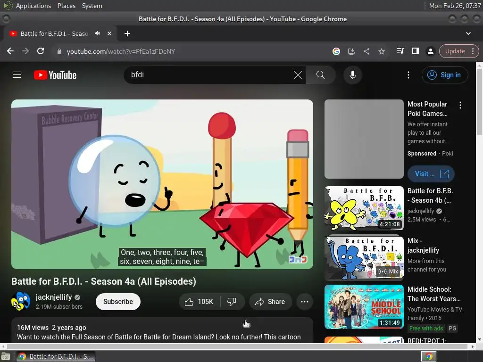Like the video (105K)
The height and width of the screenshot is (362, 483).
[x=200, y=302]
